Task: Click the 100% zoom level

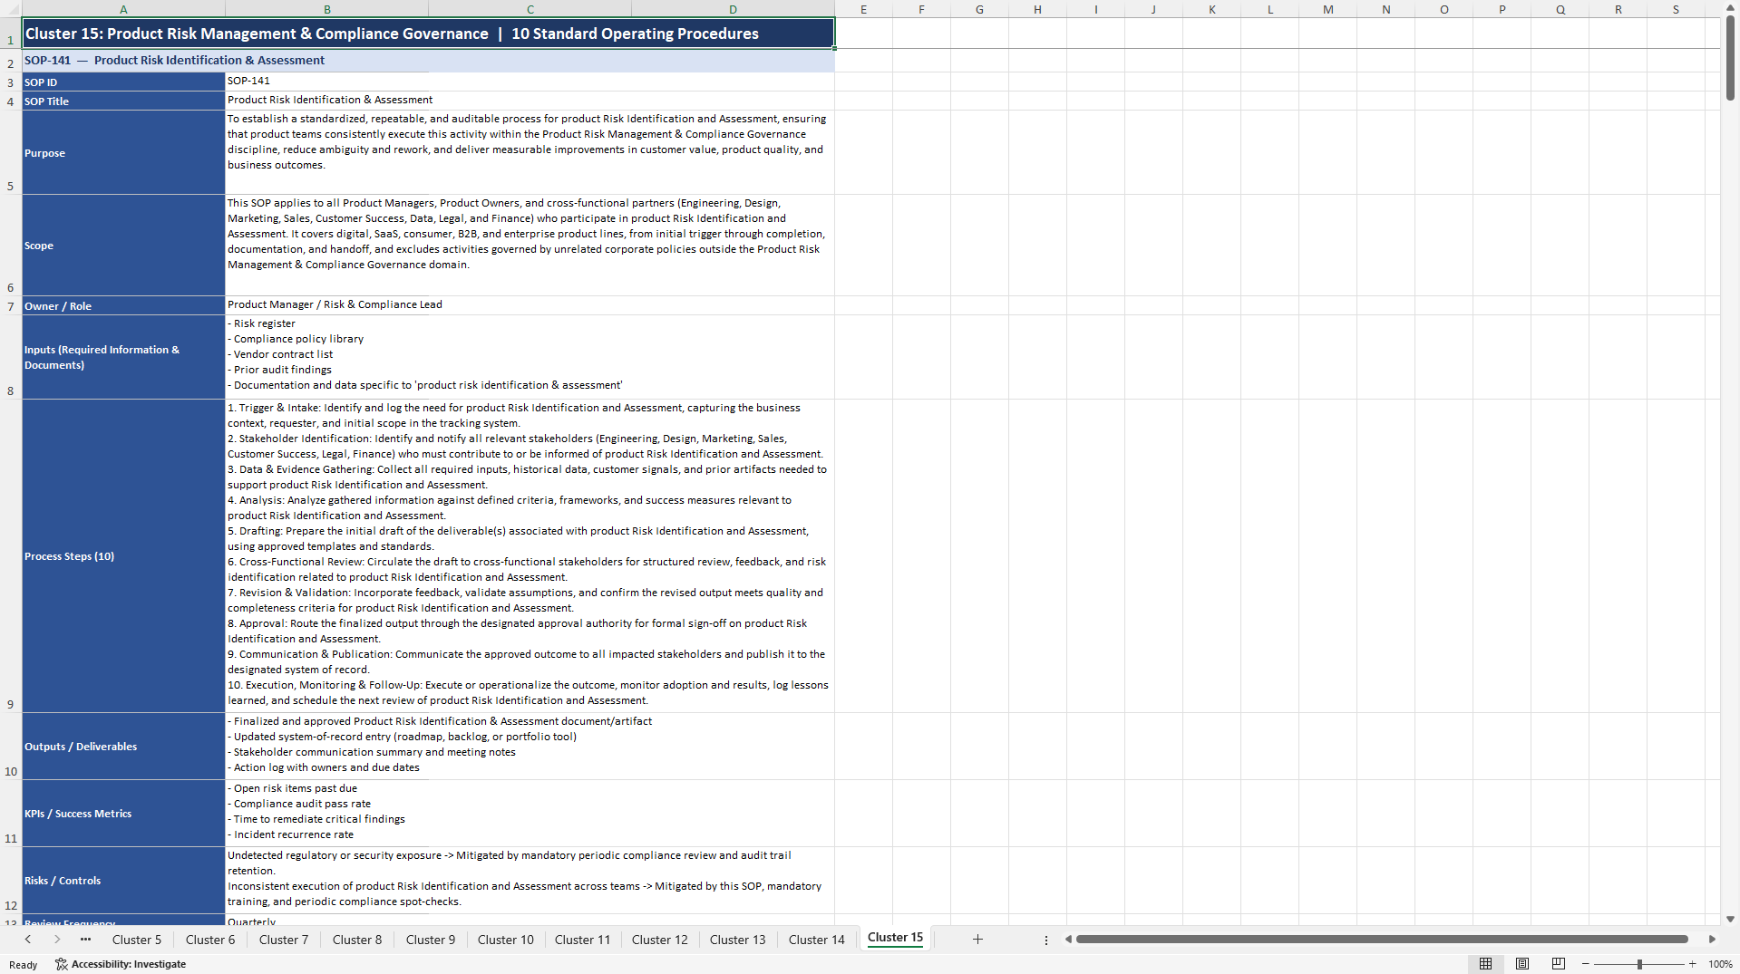Action: [x=1720, y=964]
